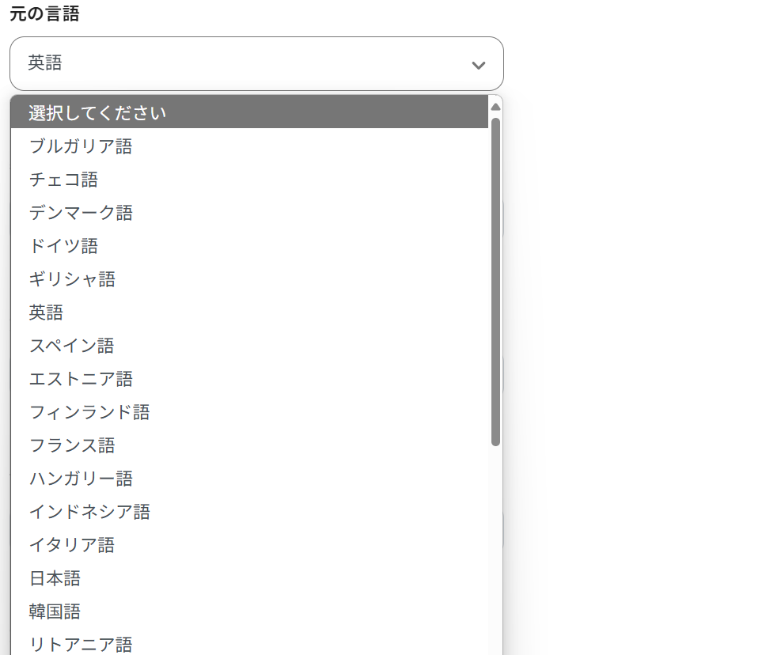781x655 pixels.
Task: Select リトアニア語 at the list bottom
Action: pos(249,642)
